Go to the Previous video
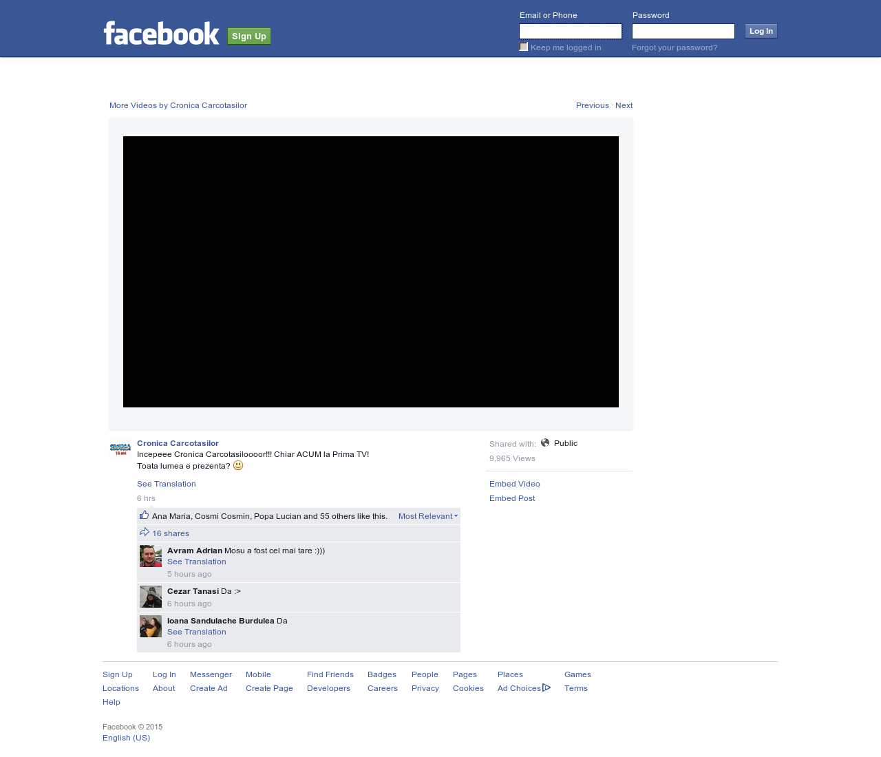 click(x=593, y=105)
